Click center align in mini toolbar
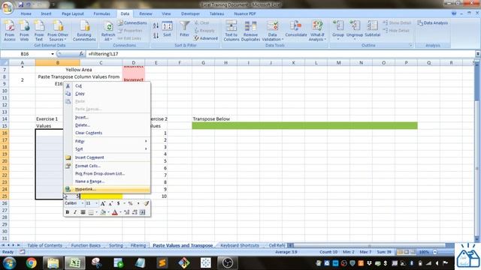This screenshot has width=481, height=270. tap(83, 212)
